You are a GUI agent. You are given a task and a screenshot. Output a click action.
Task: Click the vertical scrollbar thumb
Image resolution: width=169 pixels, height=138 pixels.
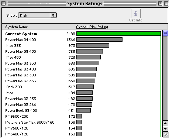[x=165, y=33]
